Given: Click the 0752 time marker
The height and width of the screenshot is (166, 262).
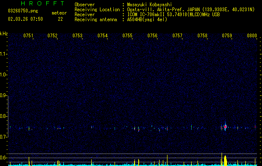Looking at the screenshot, I should pos(52,35).
